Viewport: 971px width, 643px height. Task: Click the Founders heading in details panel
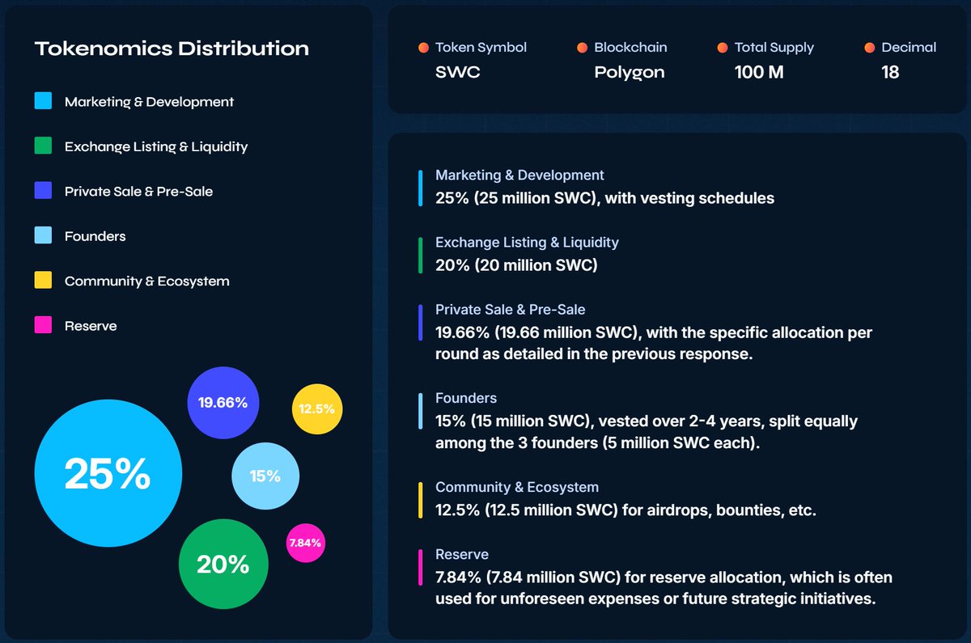point(466,398)
